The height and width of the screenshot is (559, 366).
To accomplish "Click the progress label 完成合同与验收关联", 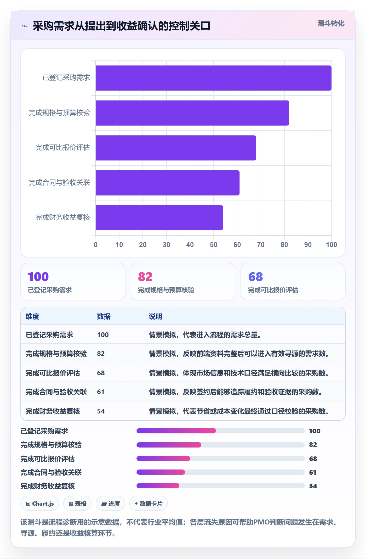I will (51, 472).
